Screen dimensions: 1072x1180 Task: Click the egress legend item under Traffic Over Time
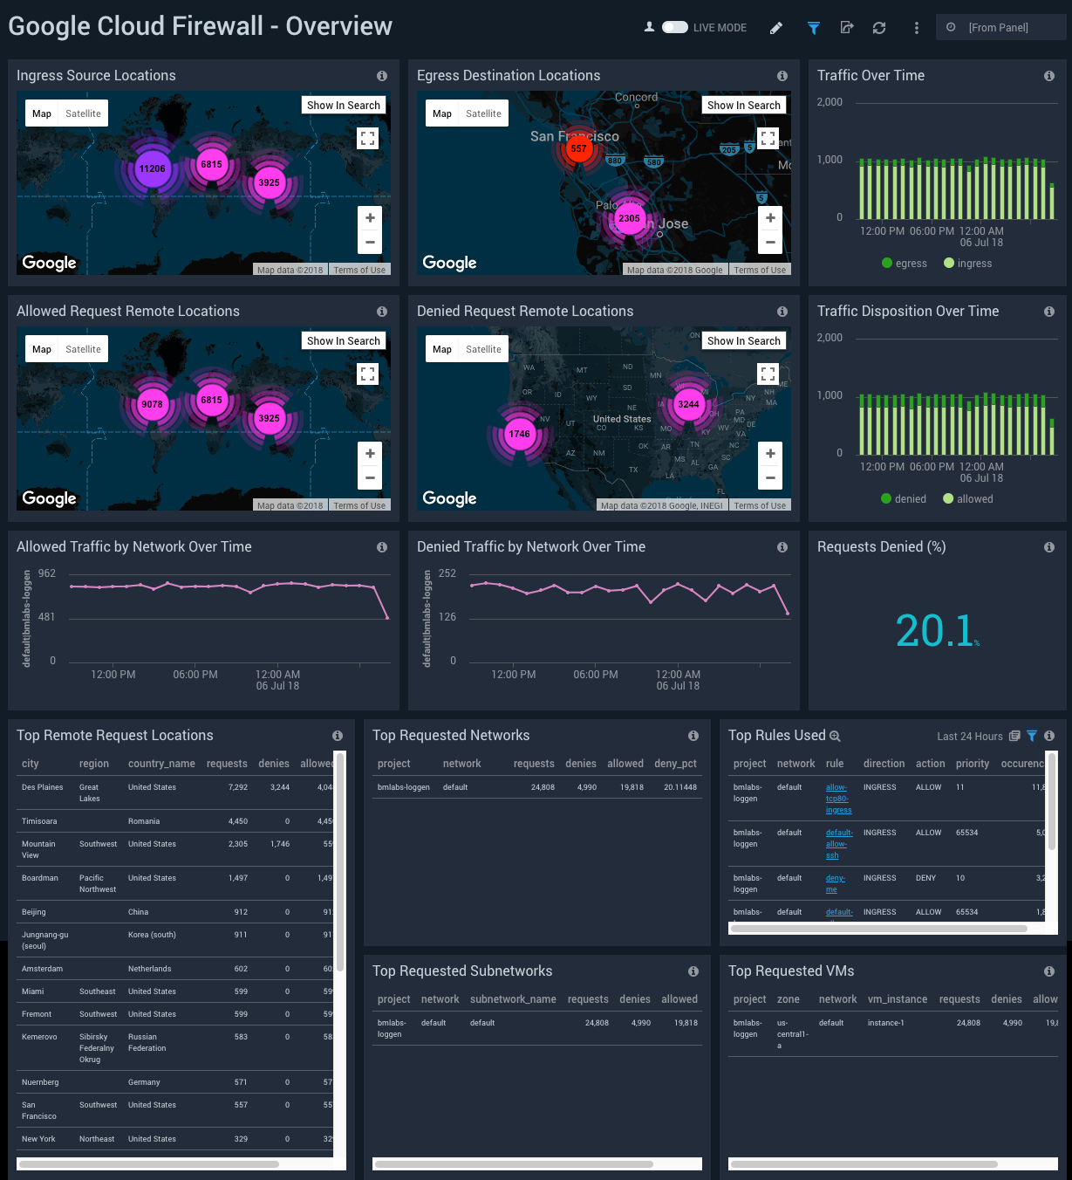click(x=904, y=263)
